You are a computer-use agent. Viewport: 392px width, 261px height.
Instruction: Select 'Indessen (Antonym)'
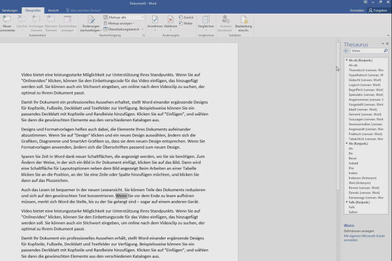coord(363,178)
